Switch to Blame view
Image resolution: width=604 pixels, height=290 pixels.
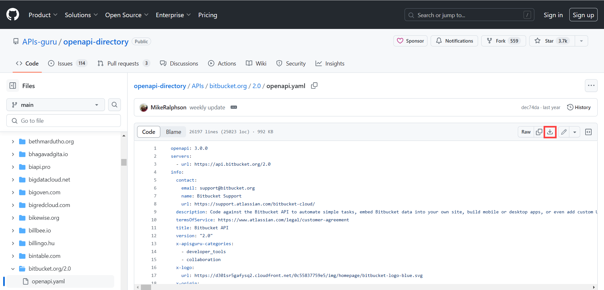coord(174,132)
